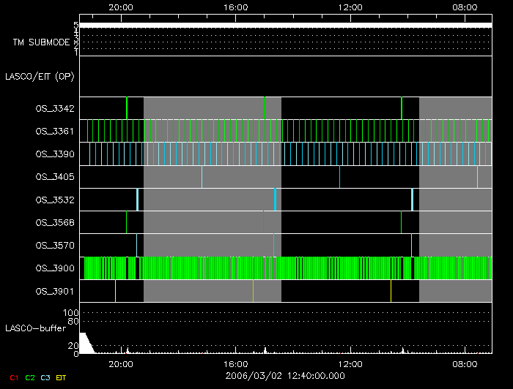Click OS_3901 yellow marker between 12:00 and 08:00
Screen dimensions: 513x389
391,291
